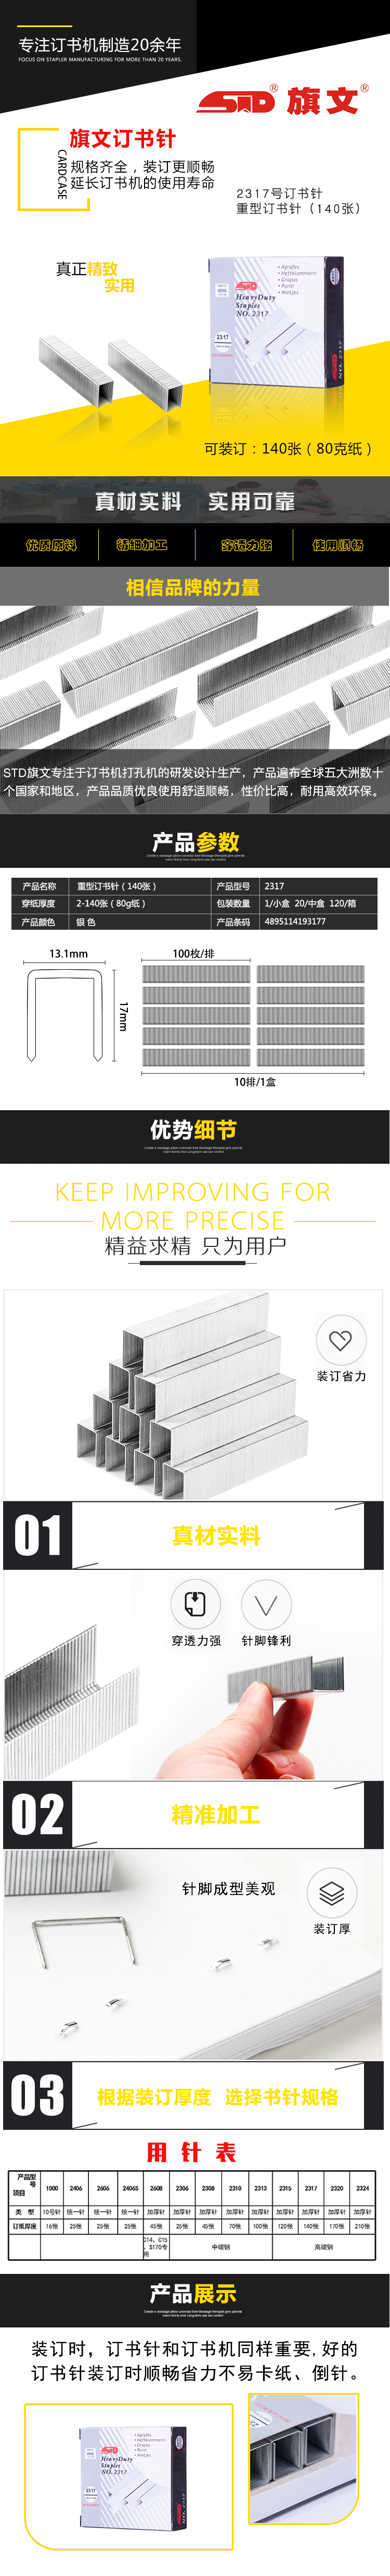Image resolution: width=390 pixels, height=2576 pixels.
Task: Select the 使用顺畅 feature label
Action: pos(338,545)
